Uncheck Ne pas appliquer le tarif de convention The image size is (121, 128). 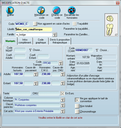tap(77, 100)
